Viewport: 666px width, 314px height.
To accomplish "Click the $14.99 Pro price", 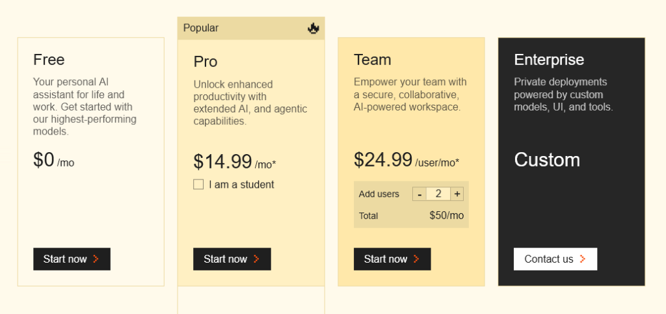I will (x=223, y=162).
